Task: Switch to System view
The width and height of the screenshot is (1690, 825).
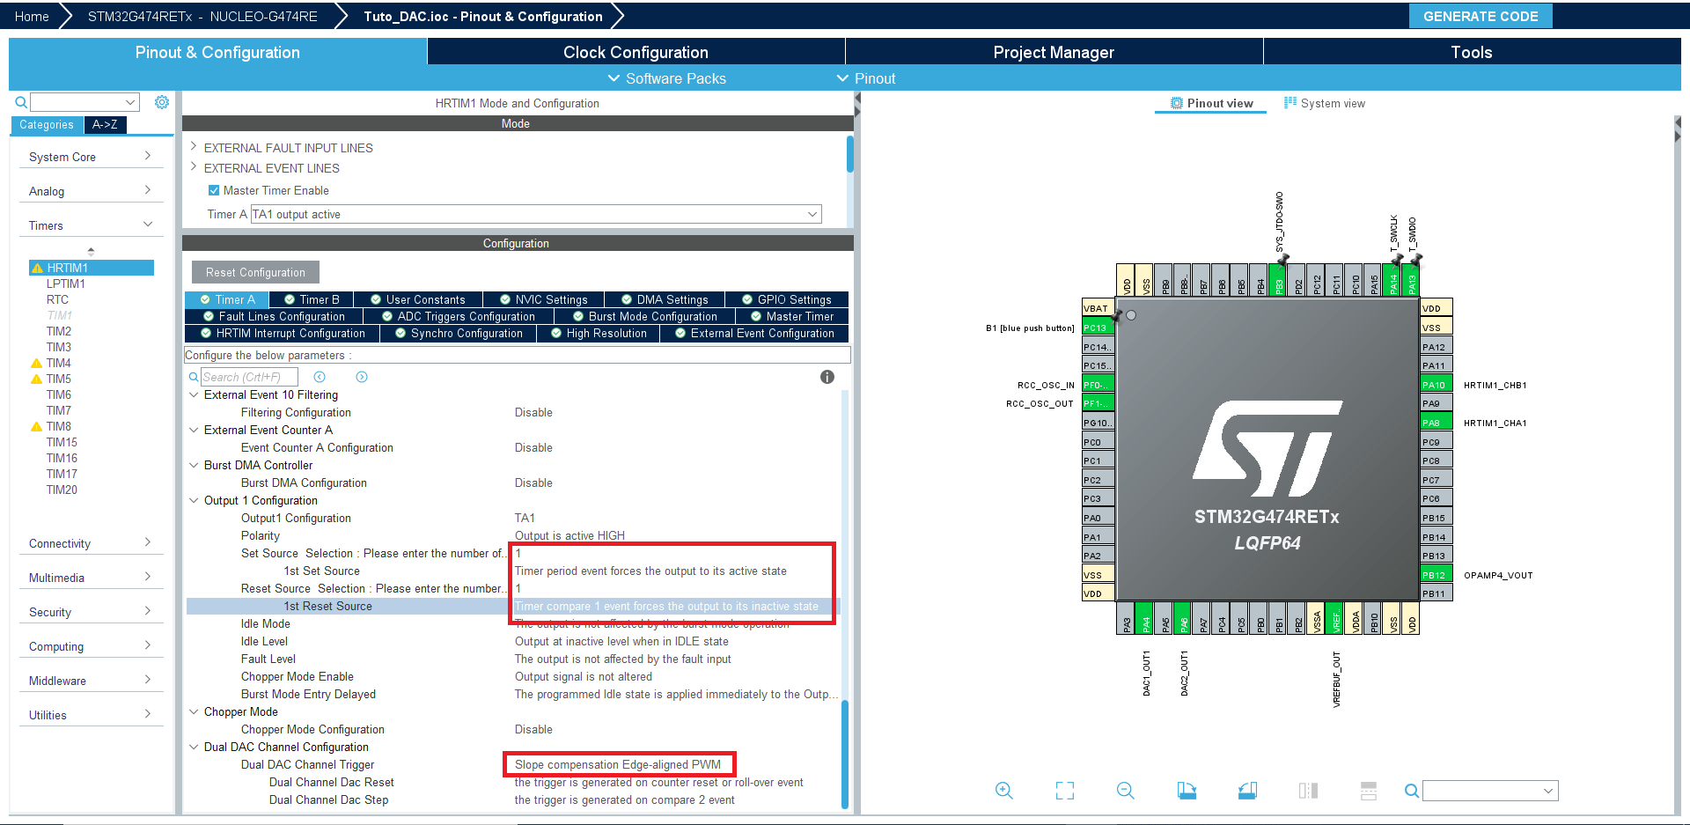Action: click(1325, 103)
